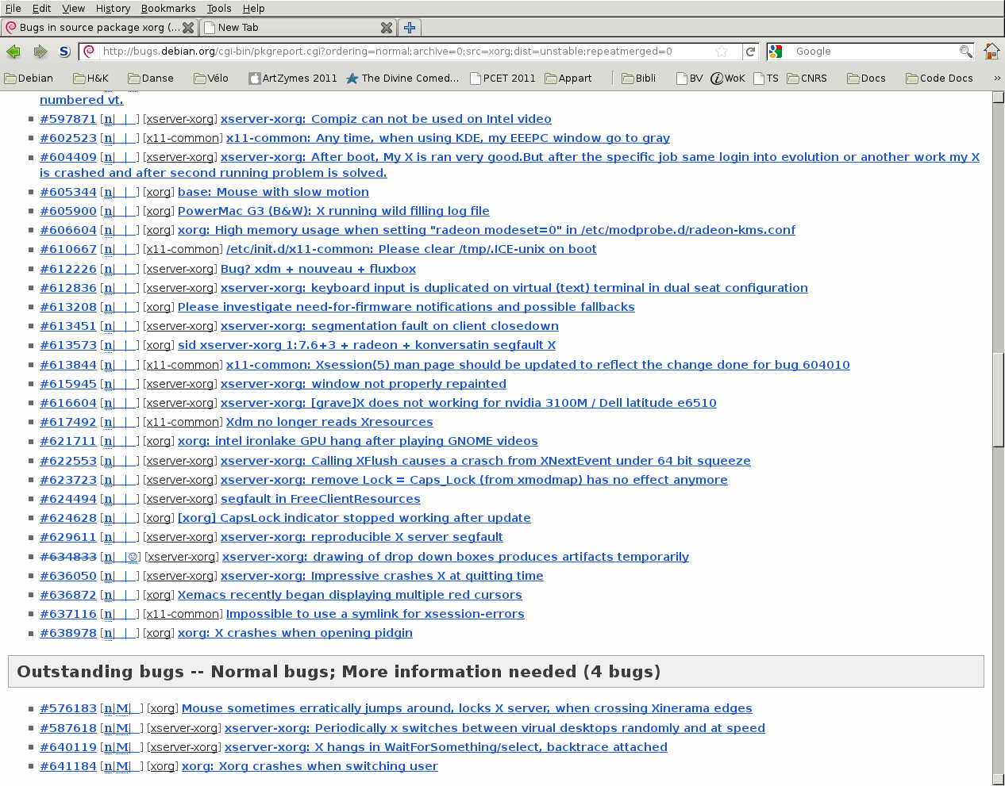Open bug number #617492 link
1005x786 pixels.
[x=68, y=422]
